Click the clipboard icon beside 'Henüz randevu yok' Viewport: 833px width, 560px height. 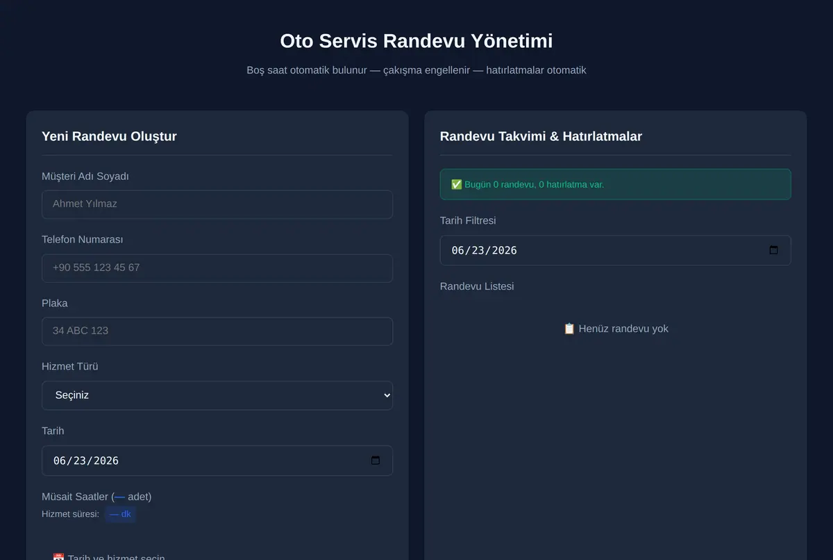[x=569, y=329]
